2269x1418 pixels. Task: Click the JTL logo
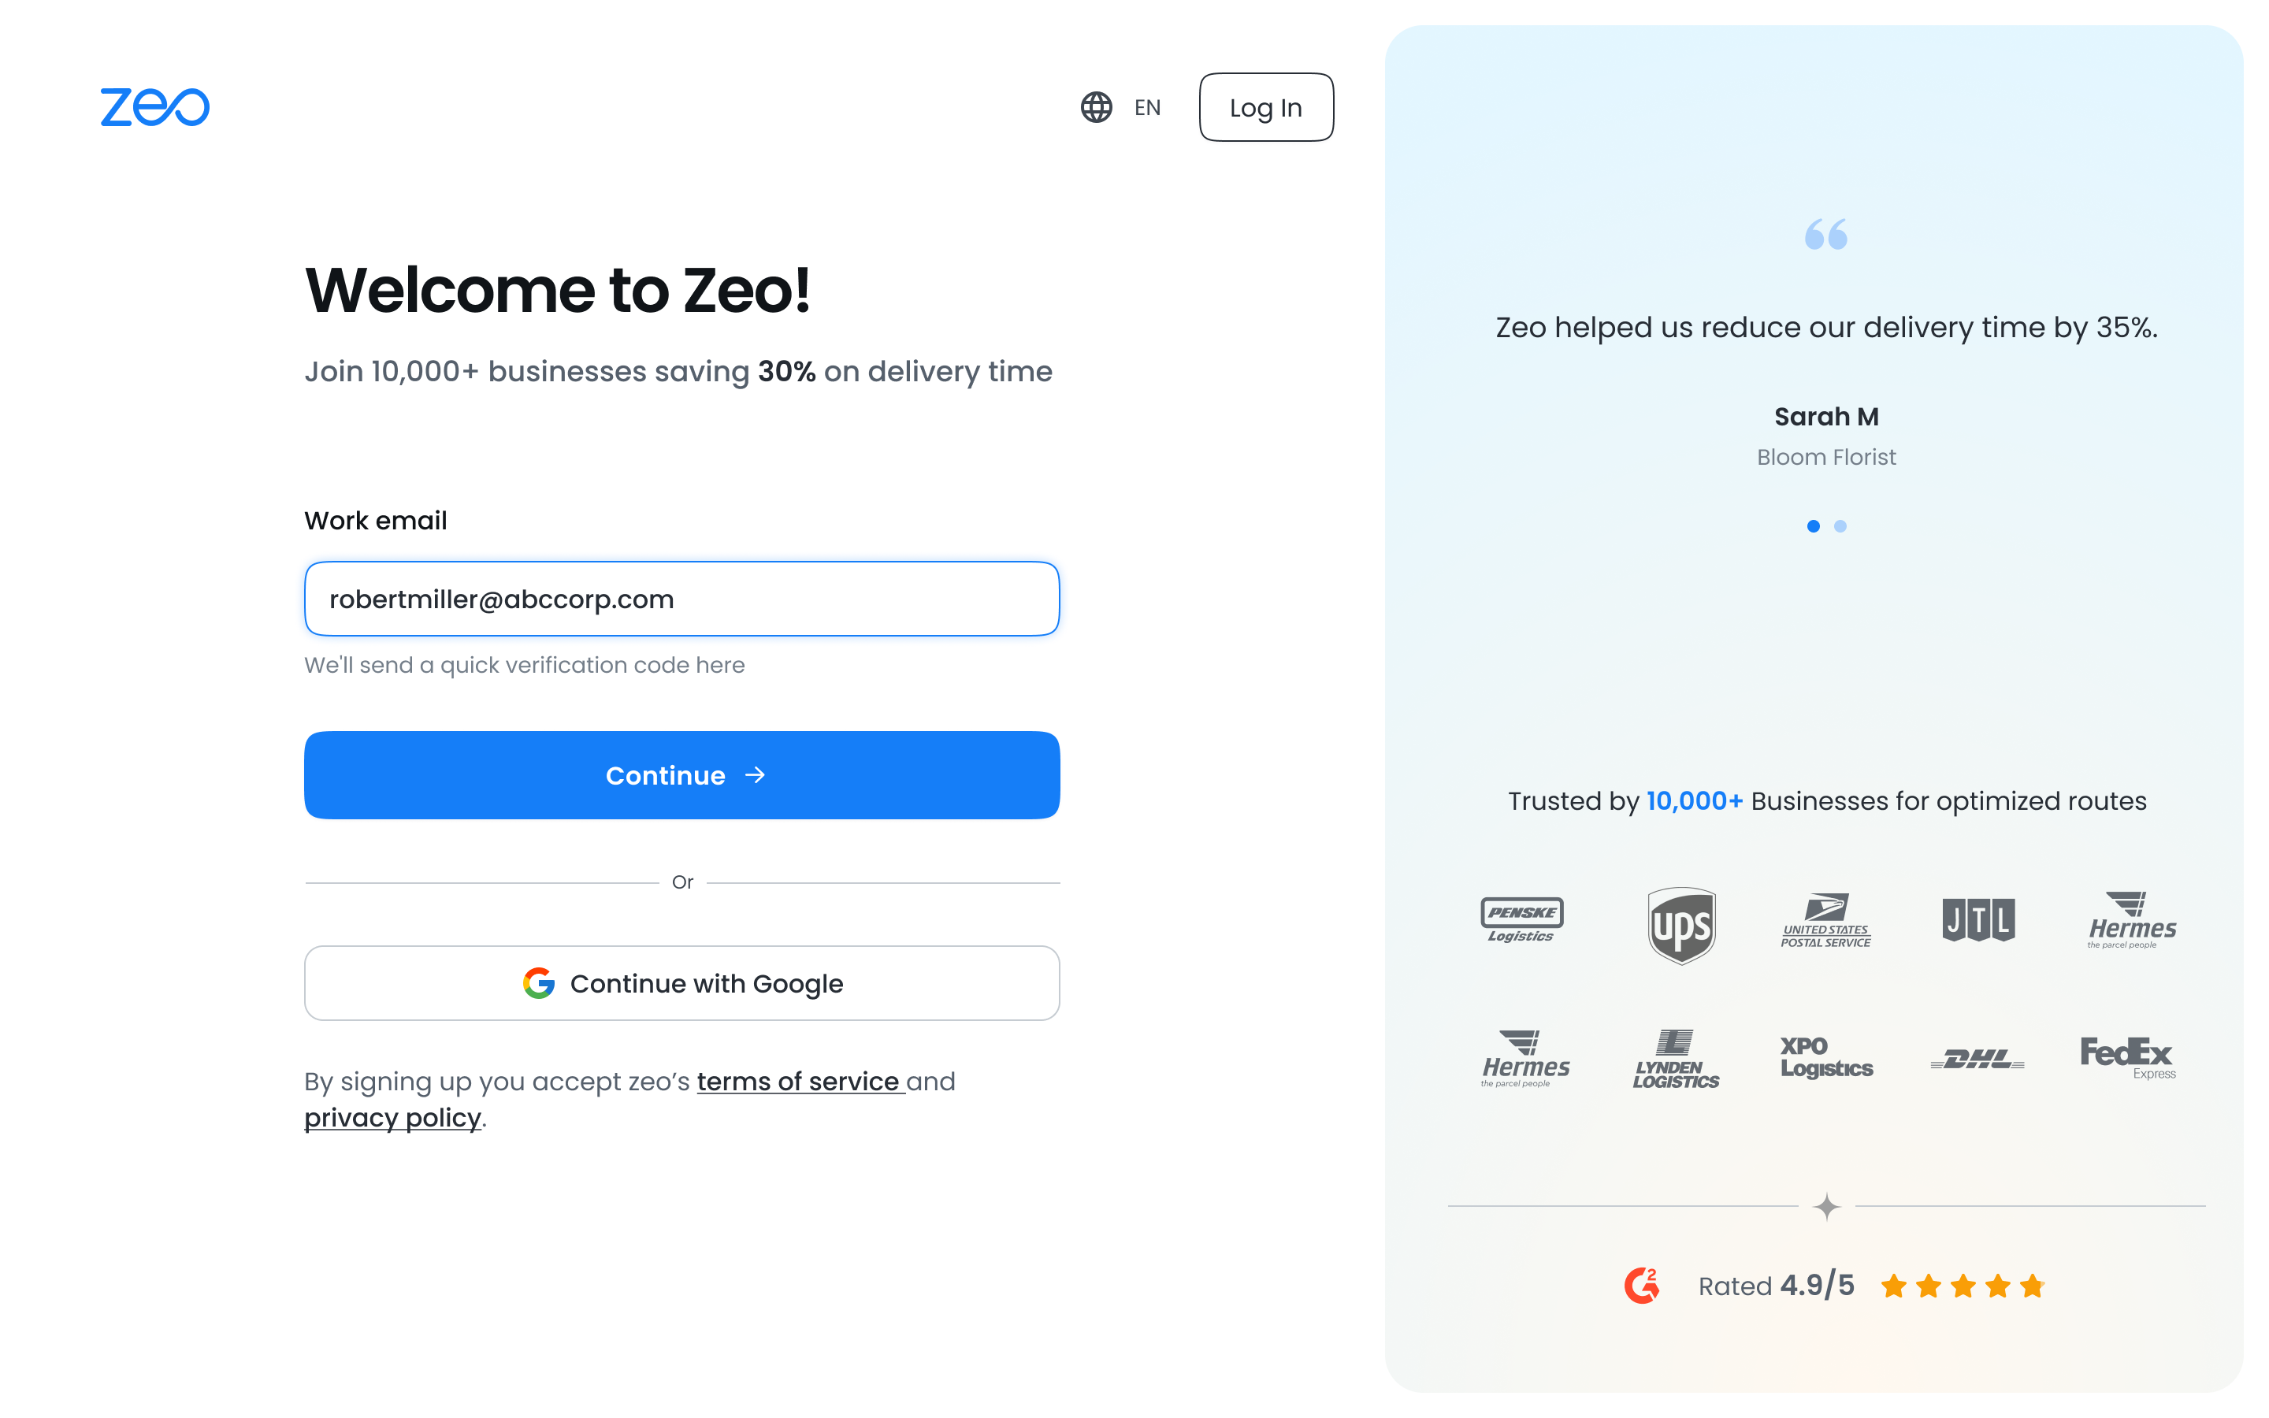(x=1977, y=920)
